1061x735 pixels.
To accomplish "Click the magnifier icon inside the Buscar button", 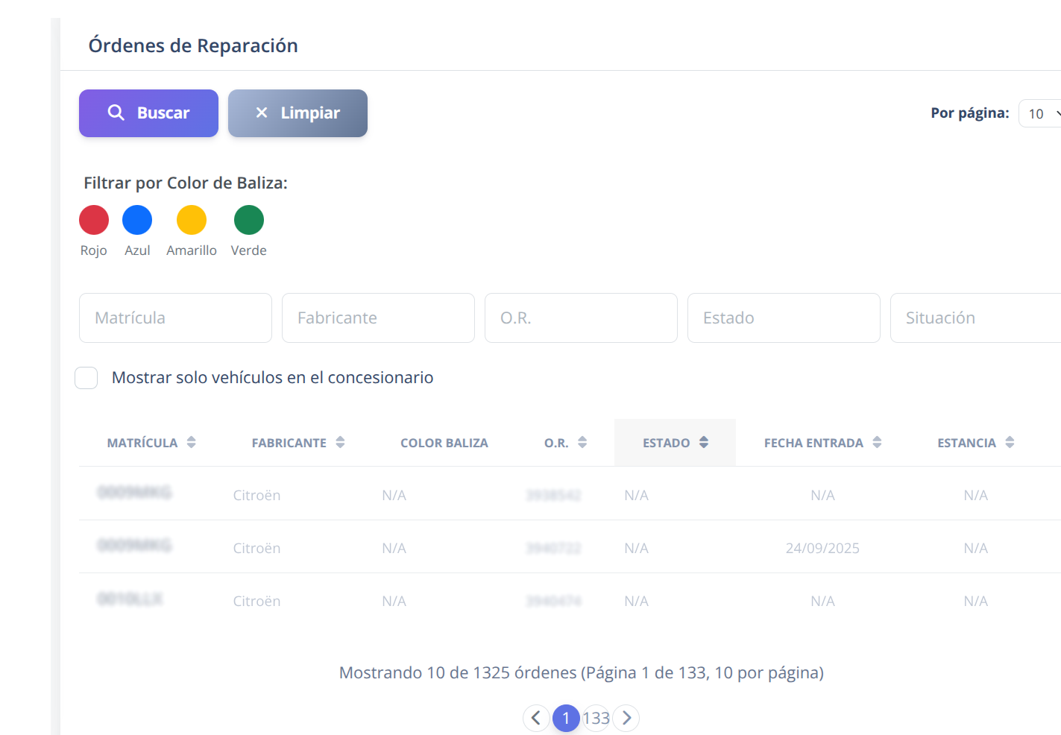I will tap(117, 112).
